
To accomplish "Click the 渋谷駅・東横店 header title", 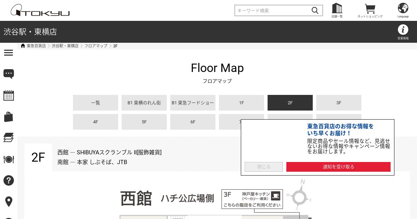I will click(30, 32).
